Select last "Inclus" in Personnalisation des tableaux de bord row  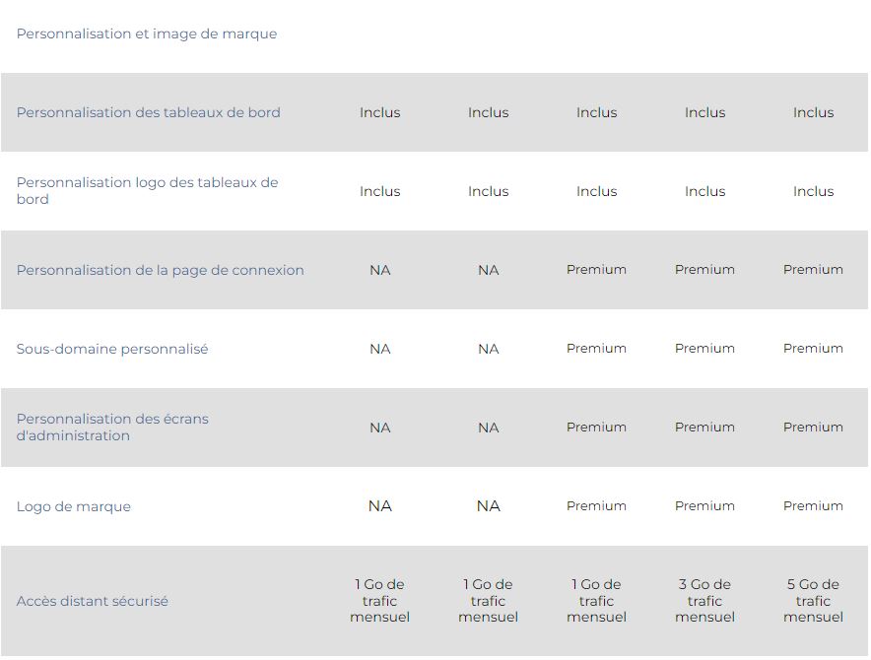pyautogui.click(x=814, y=112)
